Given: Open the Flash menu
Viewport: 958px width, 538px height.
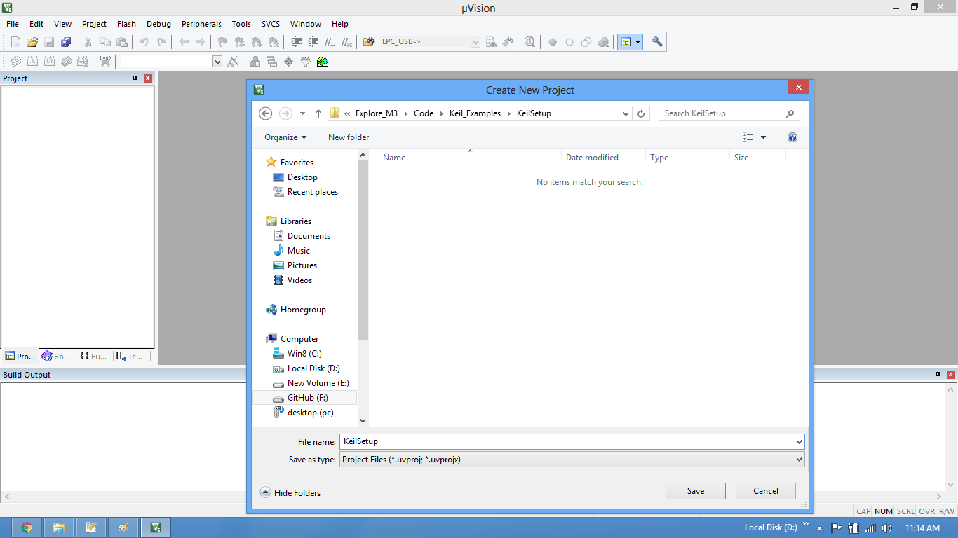Looking at the screenshot, I should [x=127, y=24].
